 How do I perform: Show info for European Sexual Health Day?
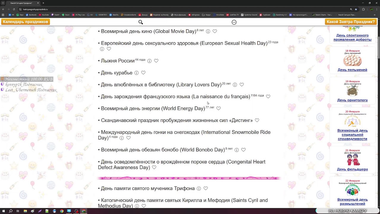(102, 49)
